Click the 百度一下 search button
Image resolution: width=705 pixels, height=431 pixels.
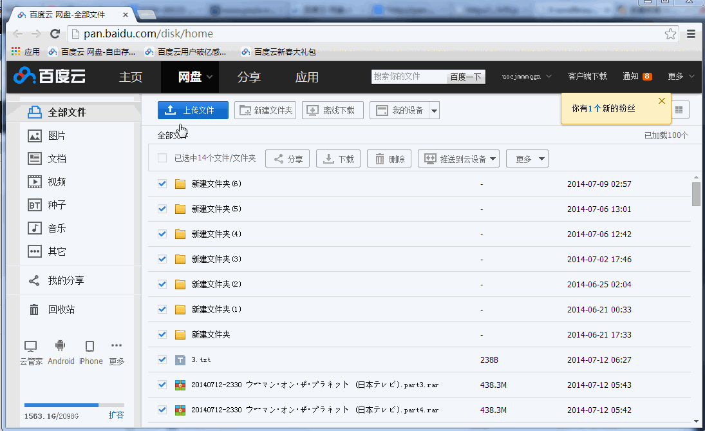click(465, 77)
